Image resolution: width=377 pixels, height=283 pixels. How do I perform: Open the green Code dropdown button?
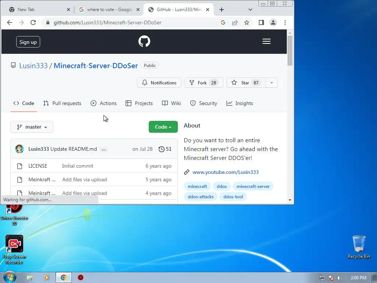click(x=163, y=127)
